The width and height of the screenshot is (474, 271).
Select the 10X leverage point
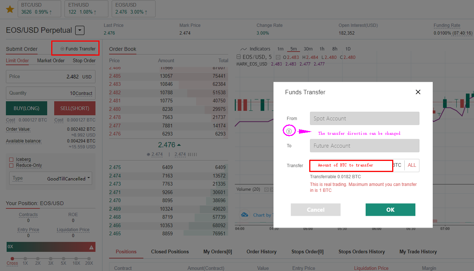(76, 259)
